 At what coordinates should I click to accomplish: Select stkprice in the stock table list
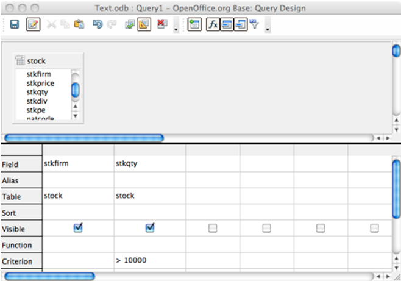point(40,83)
